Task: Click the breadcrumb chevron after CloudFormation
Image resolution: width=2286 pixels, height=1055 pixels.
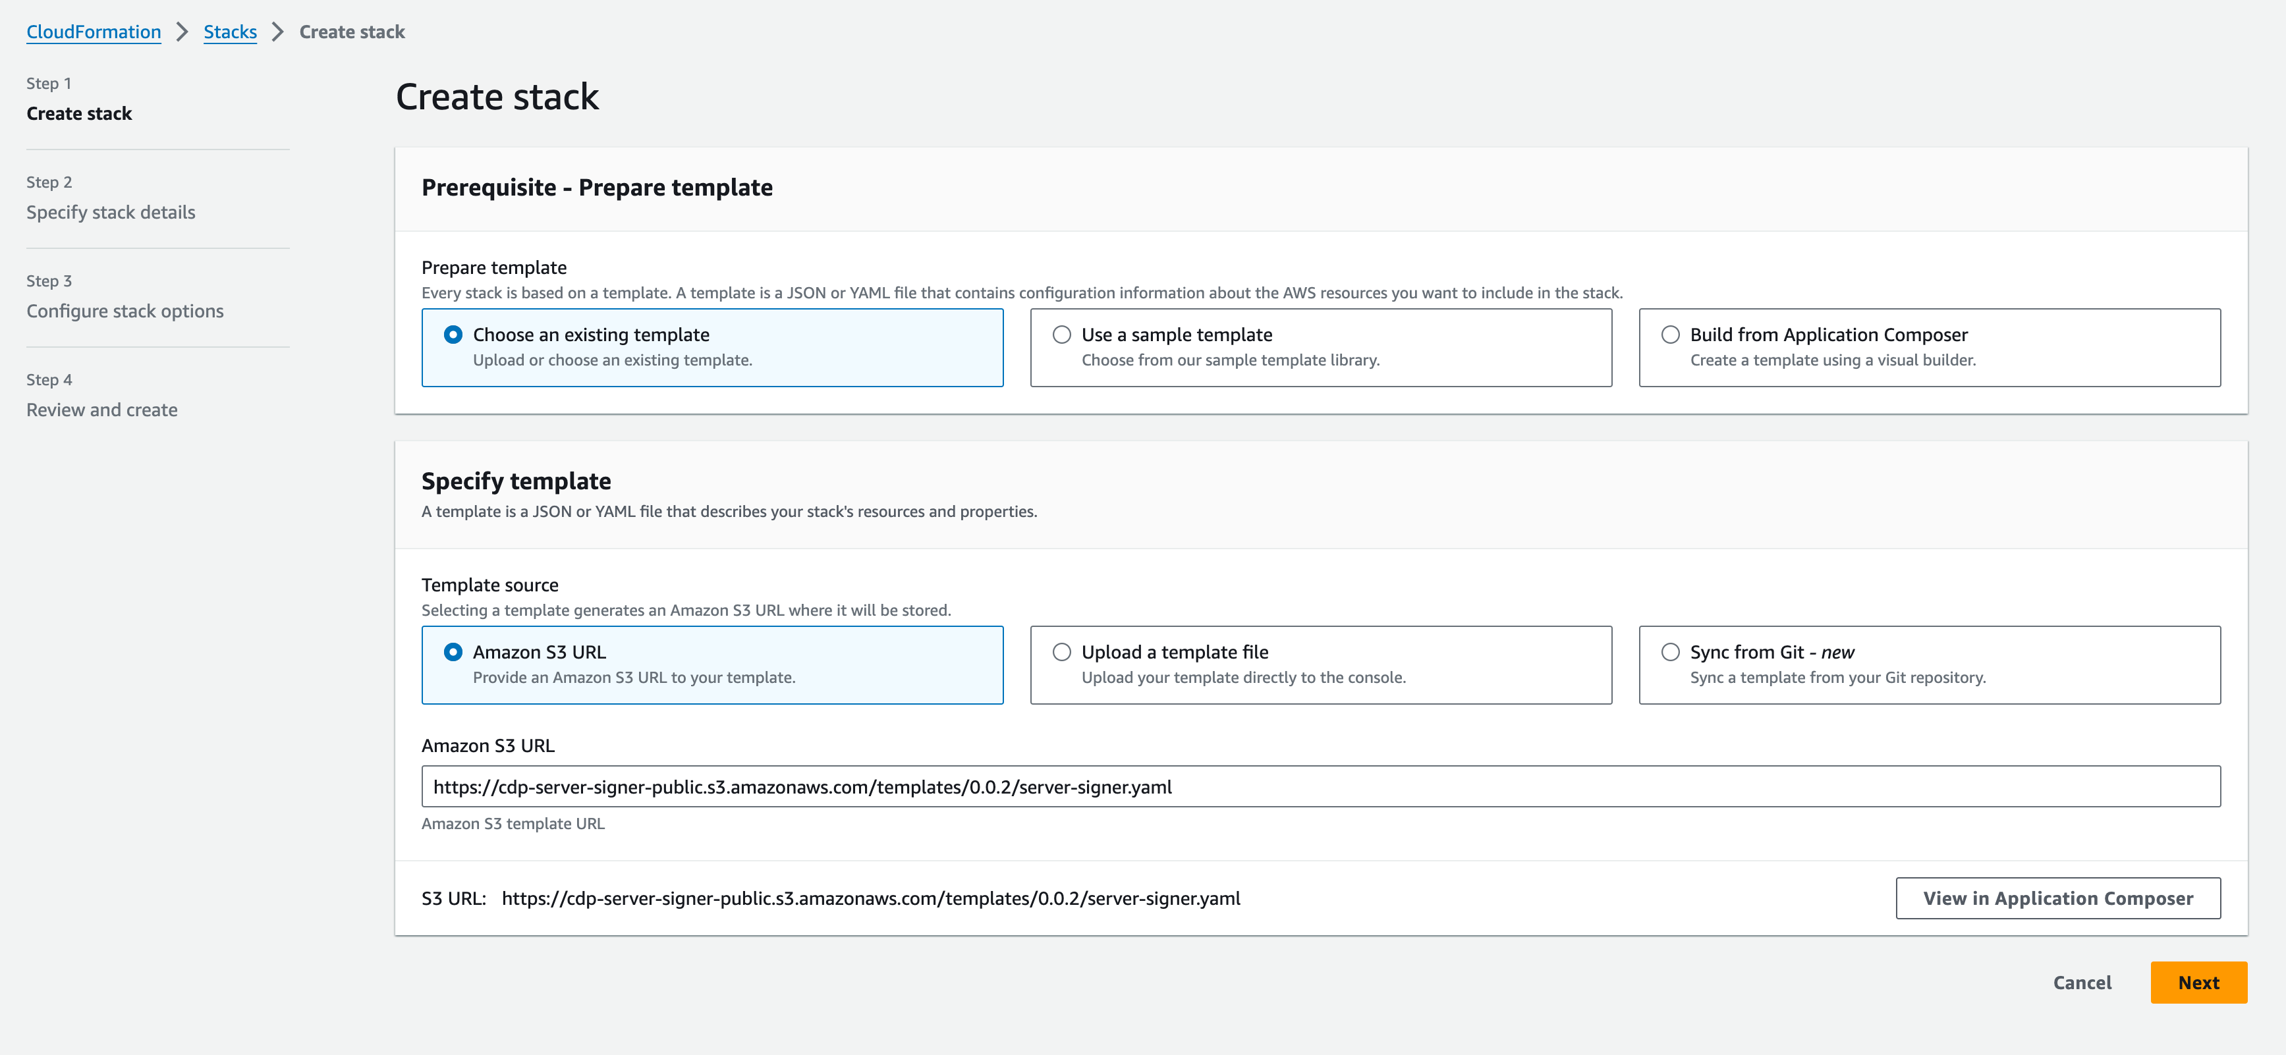Action: click(x=182, y=32)
